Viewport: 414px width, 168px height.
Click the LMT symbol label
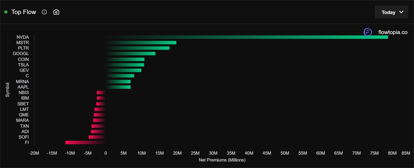(x=24, y=109)
